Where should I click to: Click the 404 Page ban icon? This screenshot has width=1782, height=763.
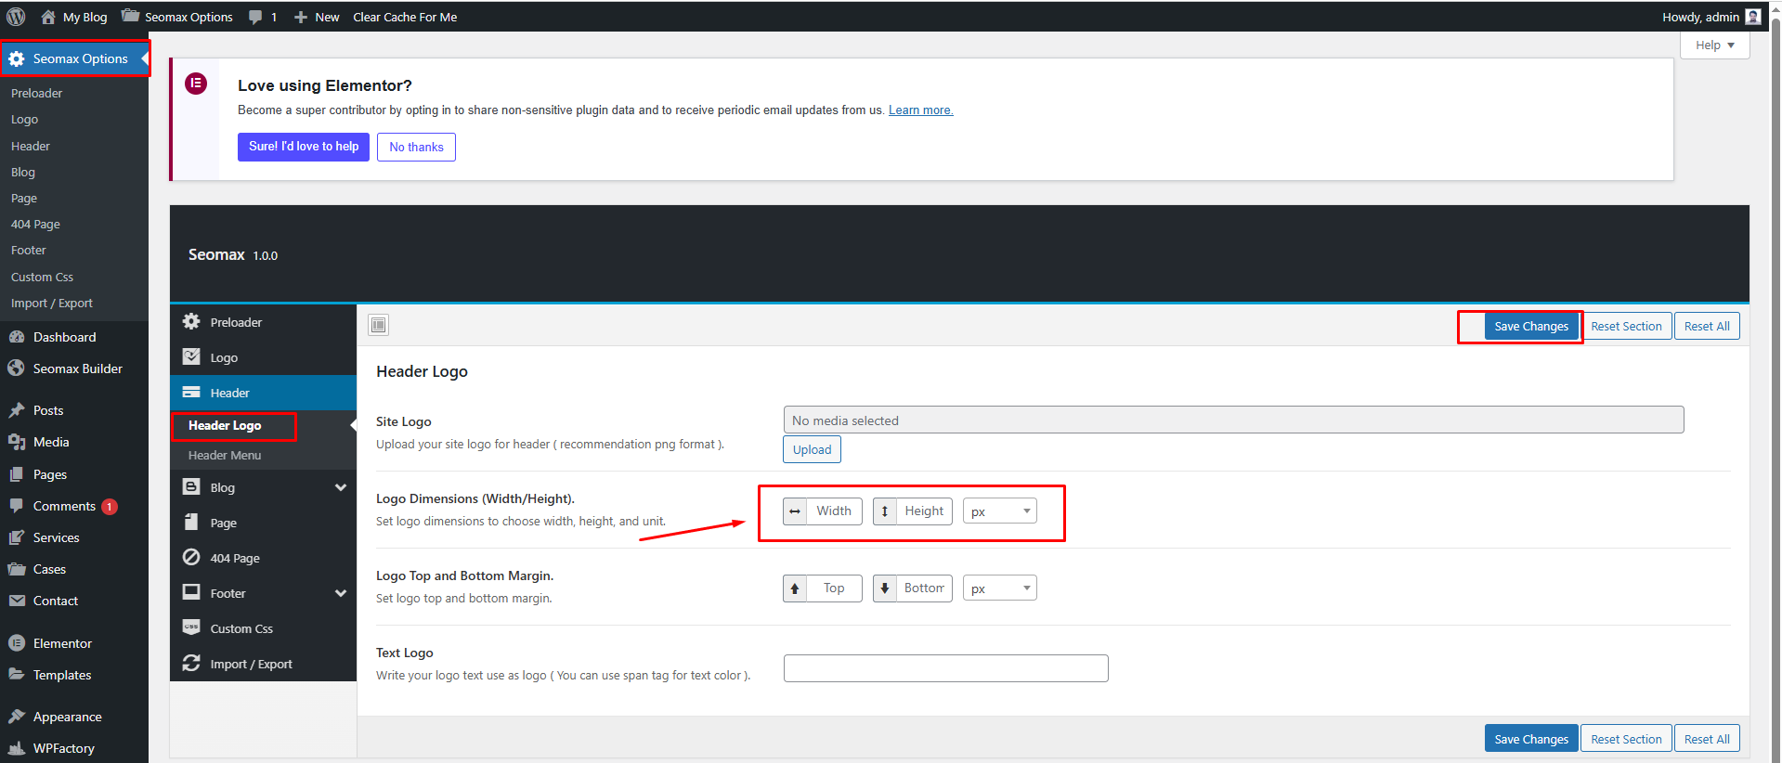(191, 557)
